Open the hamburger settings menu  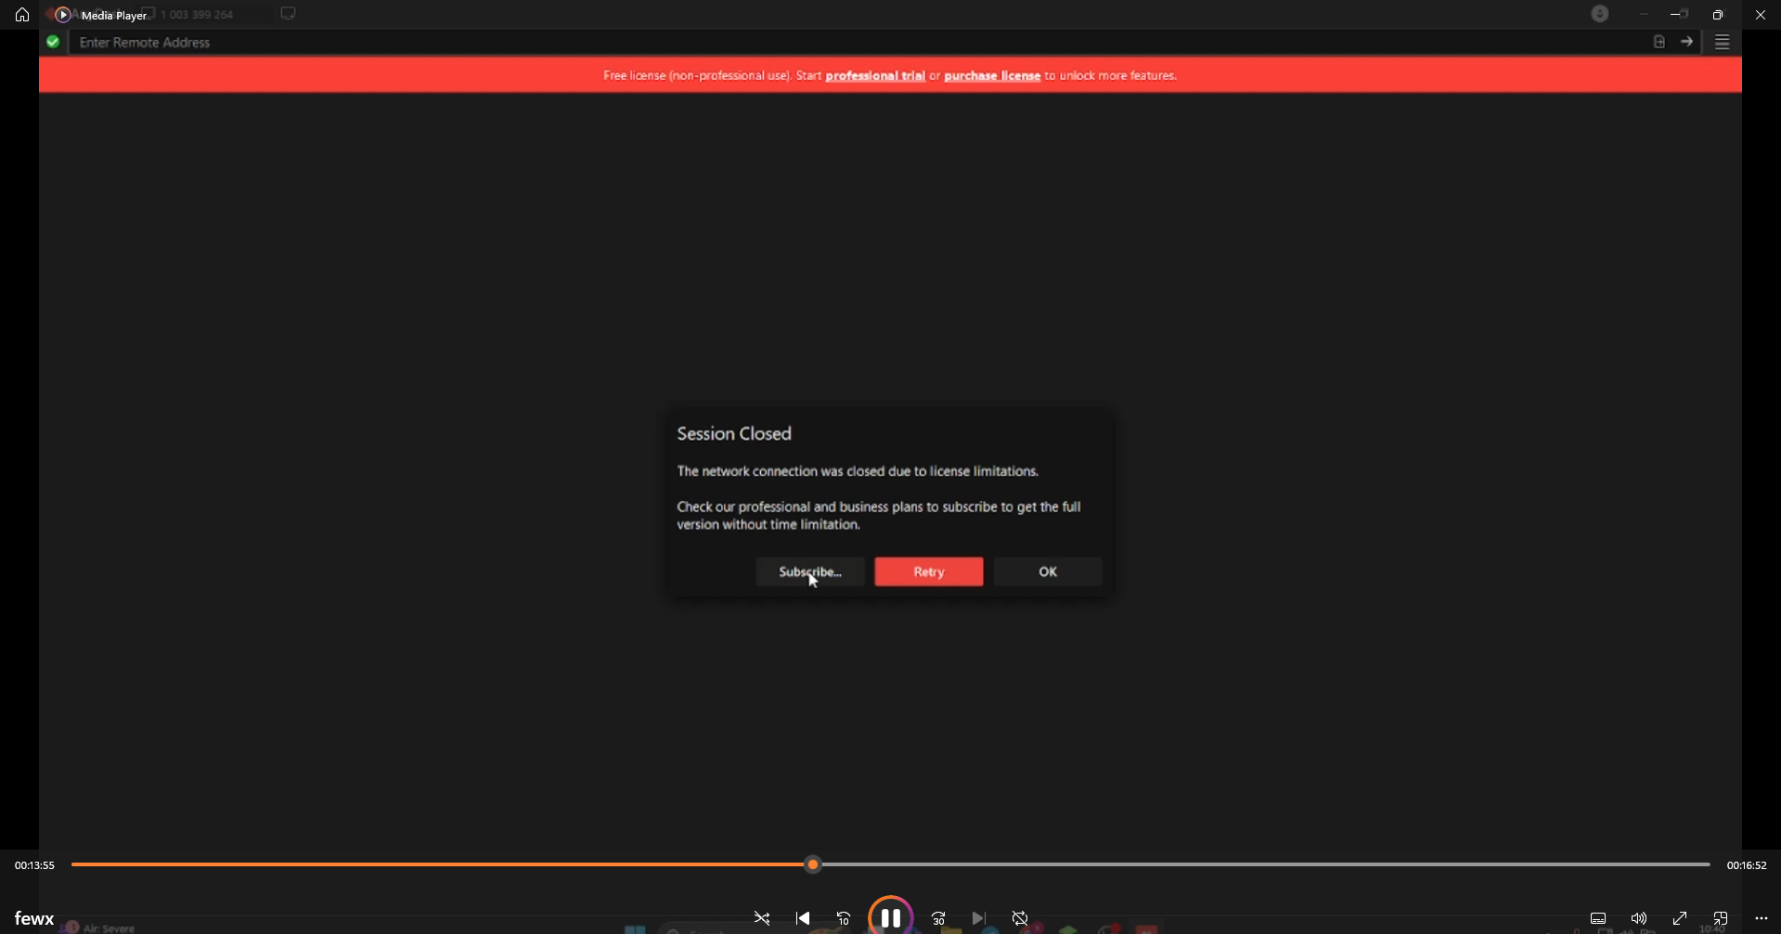[x=1723, y=42]
